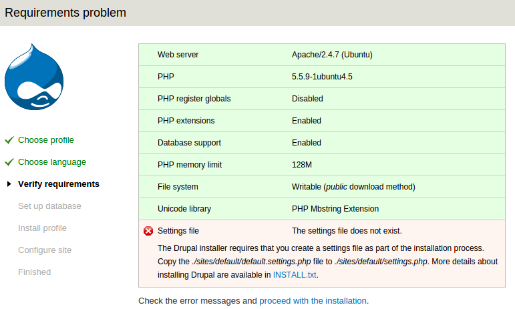Click the Finished step

pos(35,272)
